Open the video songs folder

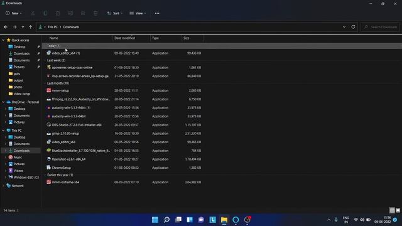pos(22,94)
